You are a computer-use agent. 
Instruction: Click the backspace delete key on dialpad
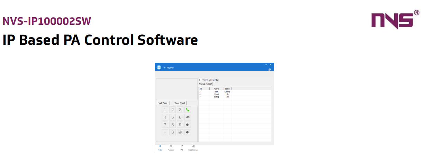[188, 117]
